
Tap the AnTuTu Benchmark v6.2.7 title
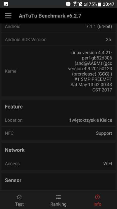[x=50, y=16]
